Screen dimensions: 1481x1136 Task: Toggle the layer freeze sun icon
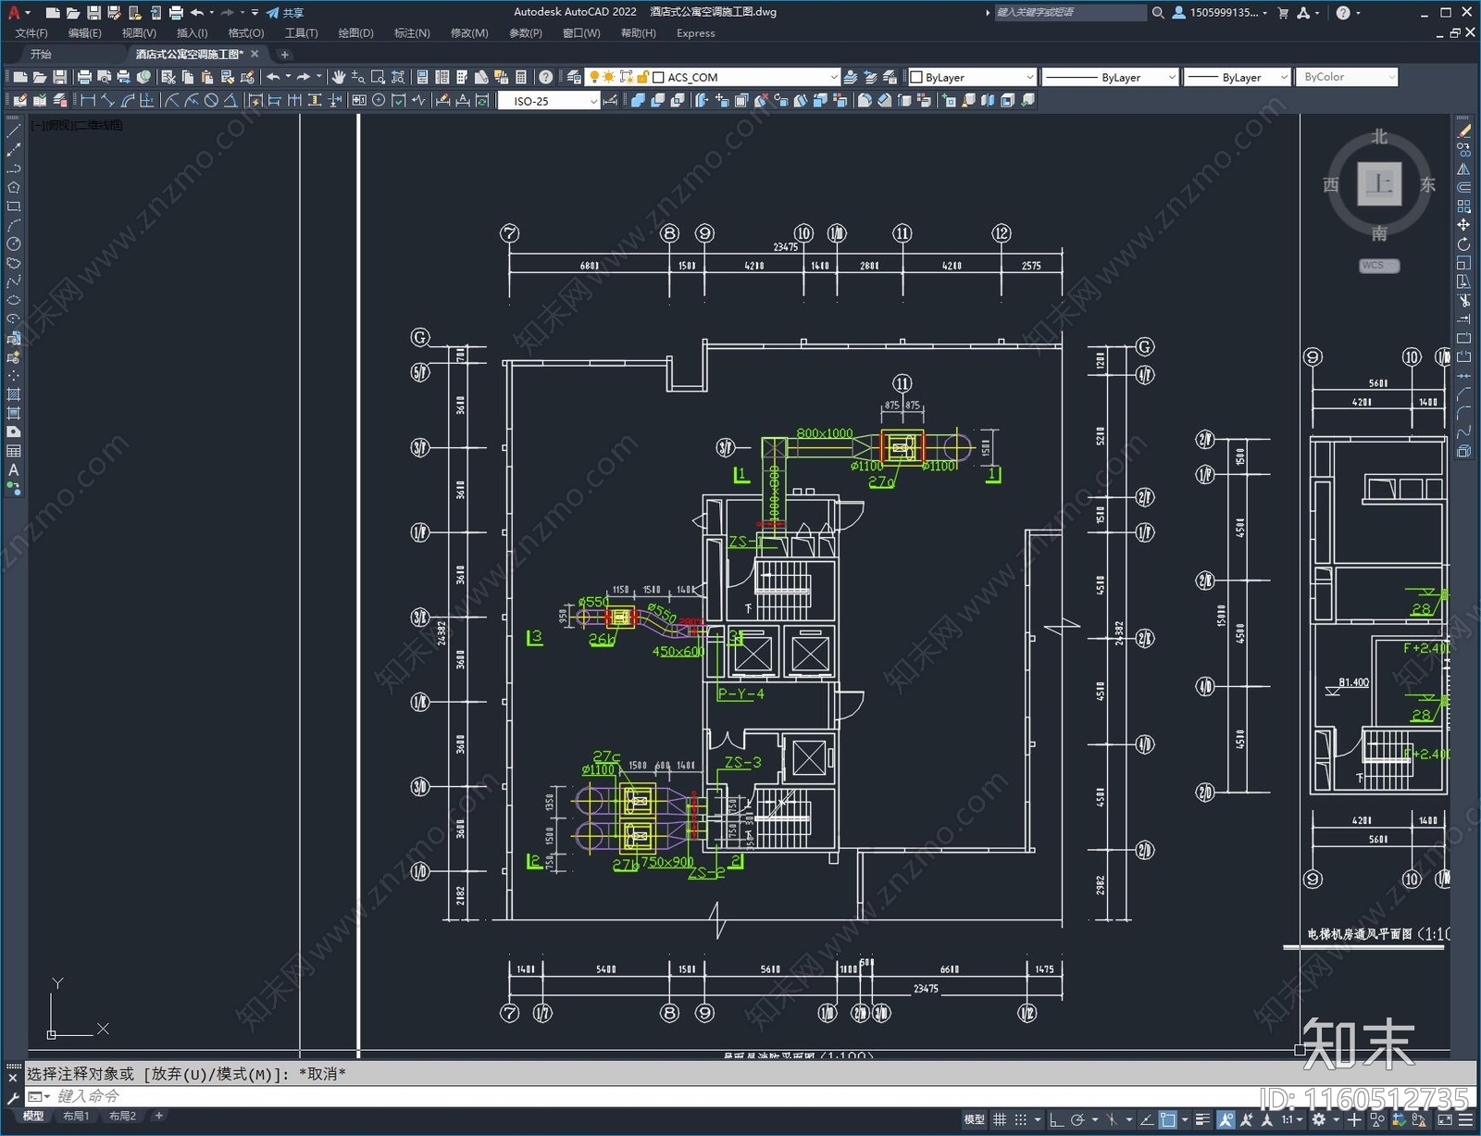(609, 77)
